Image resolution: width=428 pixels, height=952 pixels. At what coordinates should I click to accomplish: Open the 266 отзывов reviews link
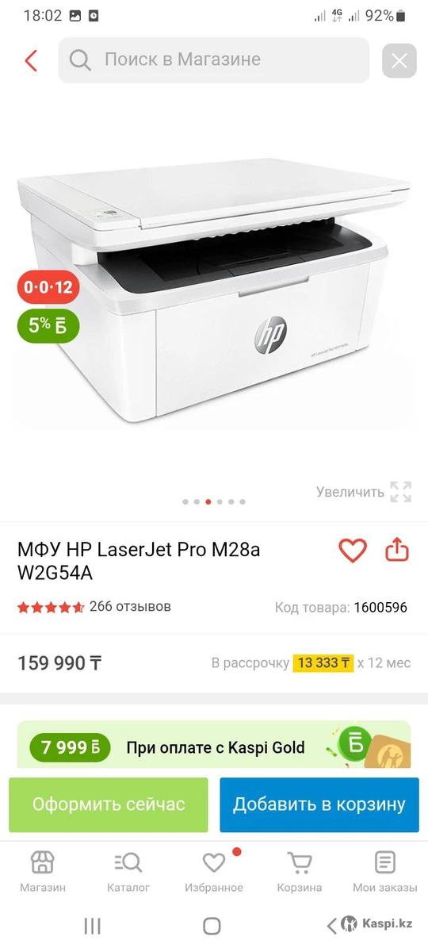point(130,607)
